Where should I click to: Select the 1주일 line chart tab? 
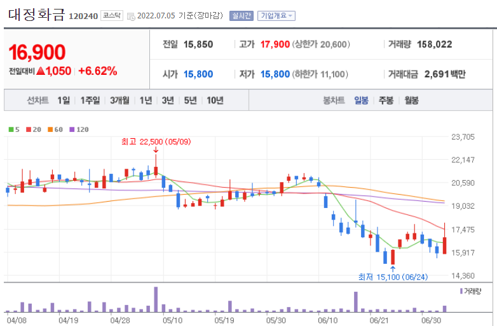point(90,101)
